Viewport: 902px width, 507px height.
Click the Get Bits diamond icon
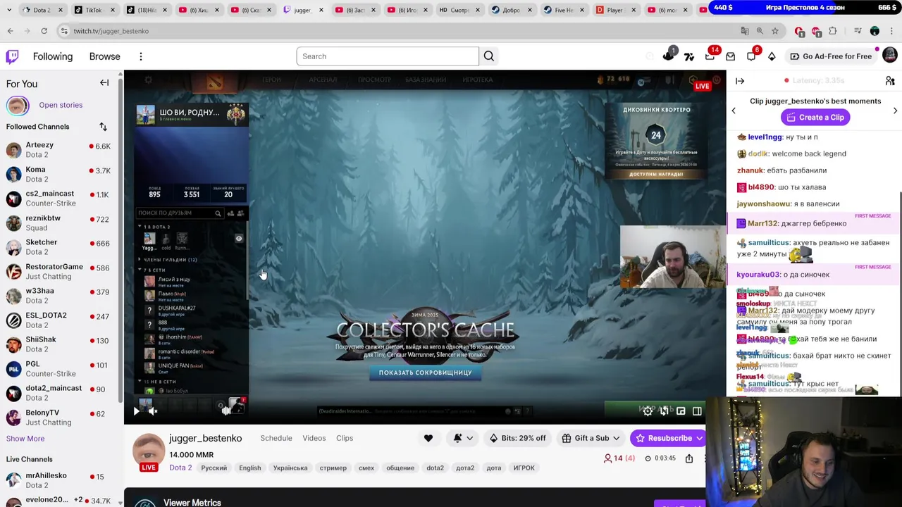(772, 56)
